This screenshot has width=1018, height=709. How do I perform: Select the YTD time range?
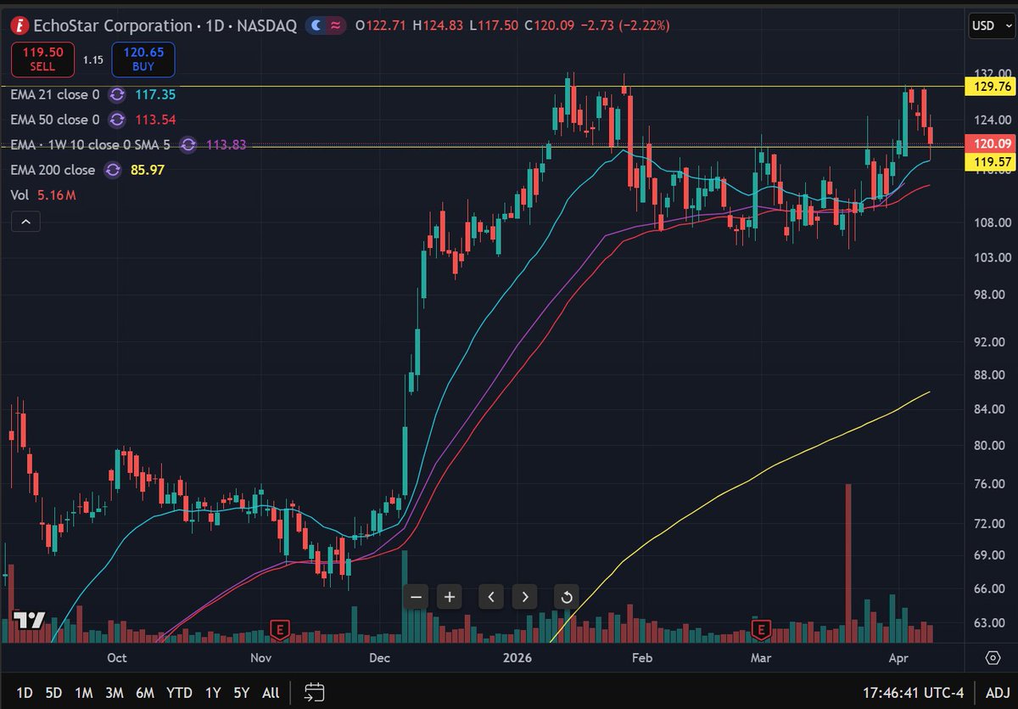pos(179,693)
